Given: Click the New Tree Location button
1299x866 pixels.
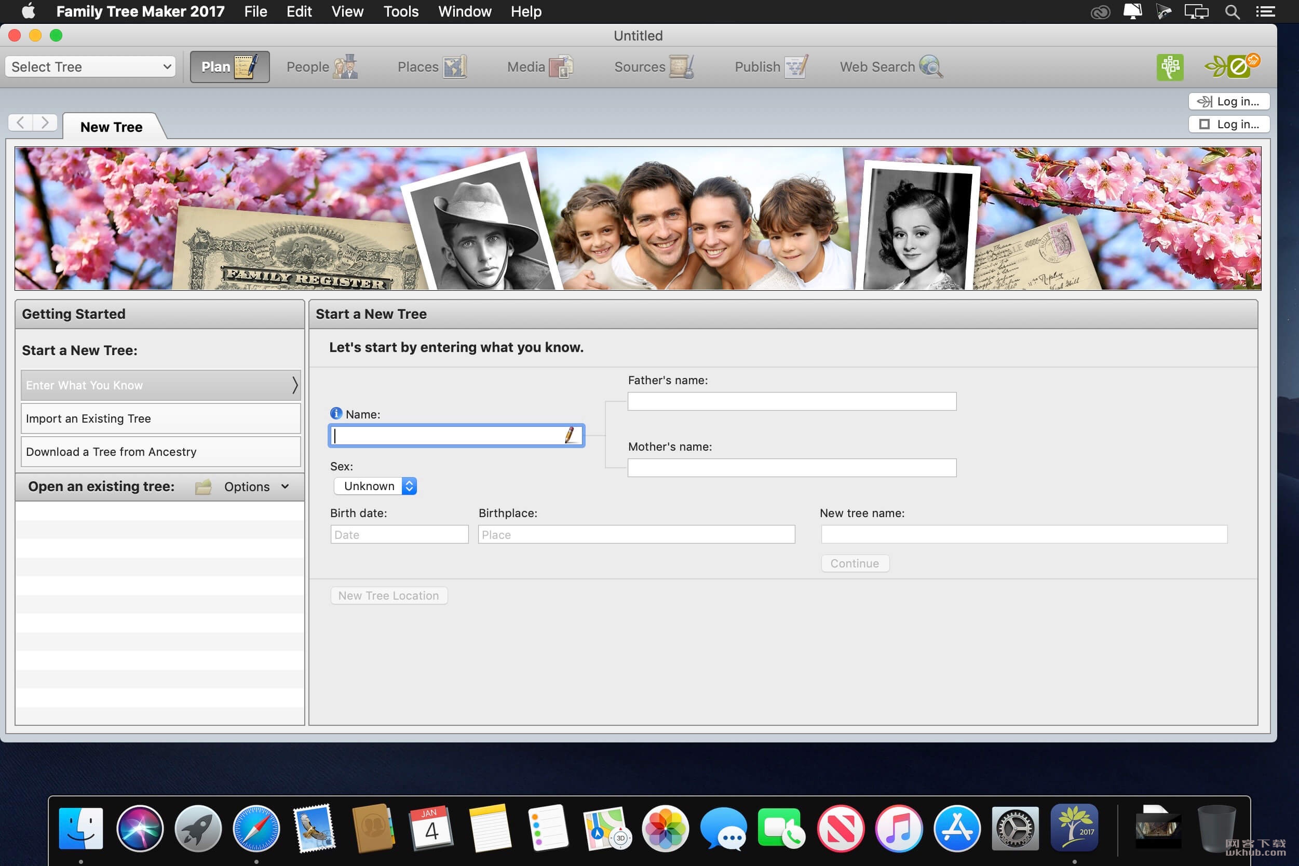Looking at the screenshot, I should pos(389,596).
